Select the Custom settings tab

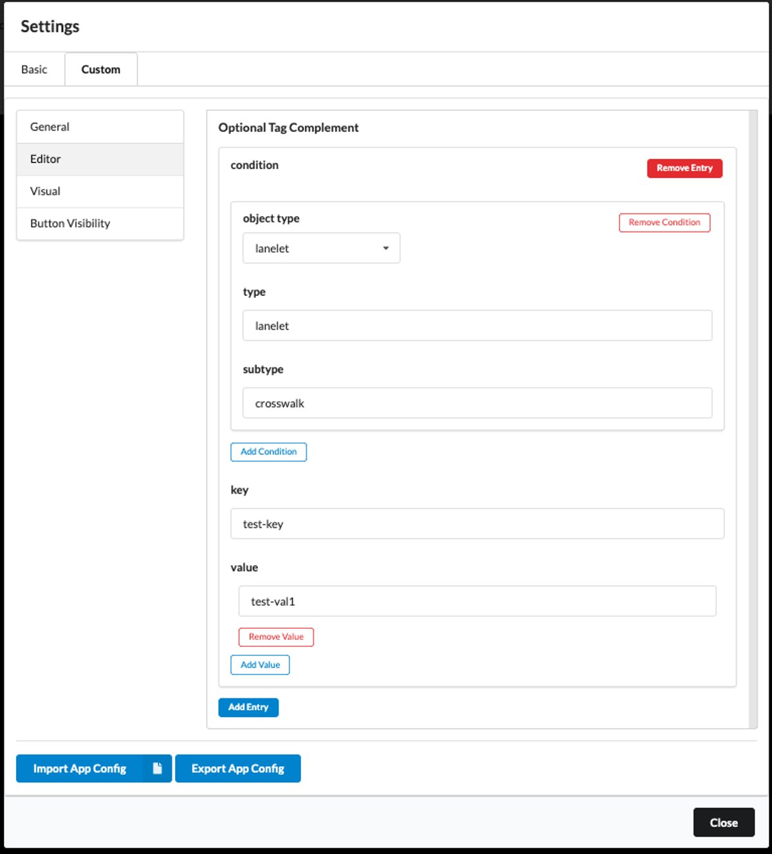(x=101, y=69)
